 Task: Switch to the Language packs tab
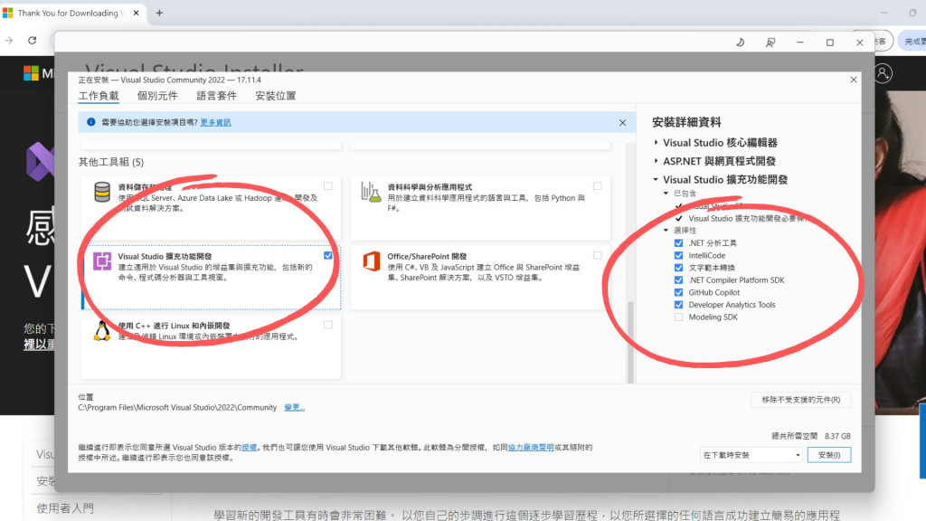click(x=216, y=96)
